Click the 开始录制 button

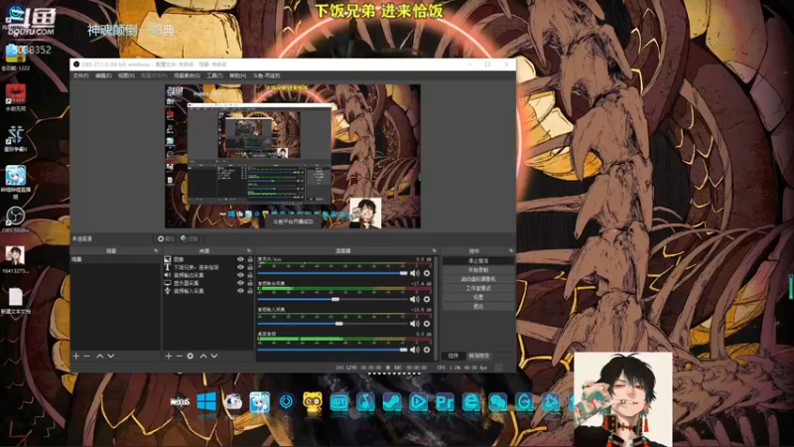tap(478, 270)
